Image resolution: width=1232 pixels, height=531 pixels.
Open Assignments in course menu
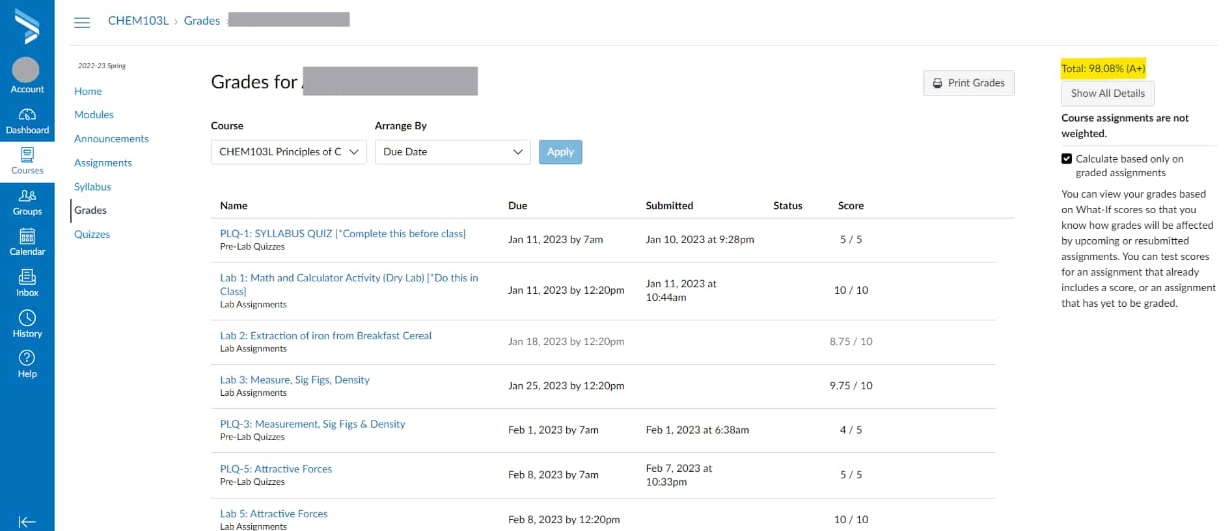pos(103,162)
